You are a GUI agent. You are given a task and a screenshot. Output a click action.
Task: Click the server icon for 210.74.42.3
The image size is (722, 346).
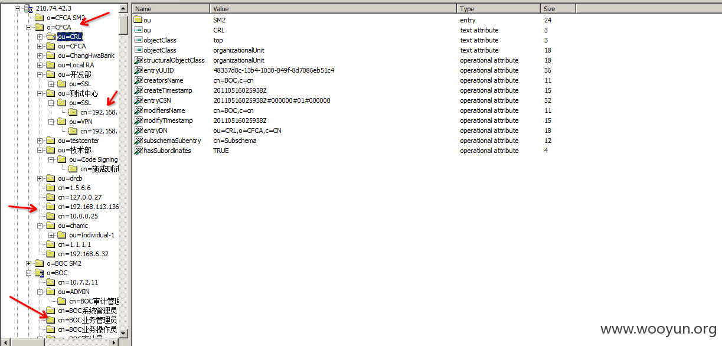(x=28, y=8)
